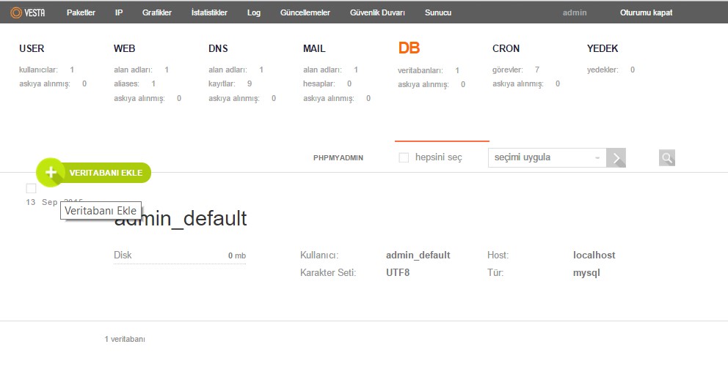The width and height of the screenshot is (728, 366).
Task: Click 'Oturumu kapat' to log out
Action: click(646, 12)
